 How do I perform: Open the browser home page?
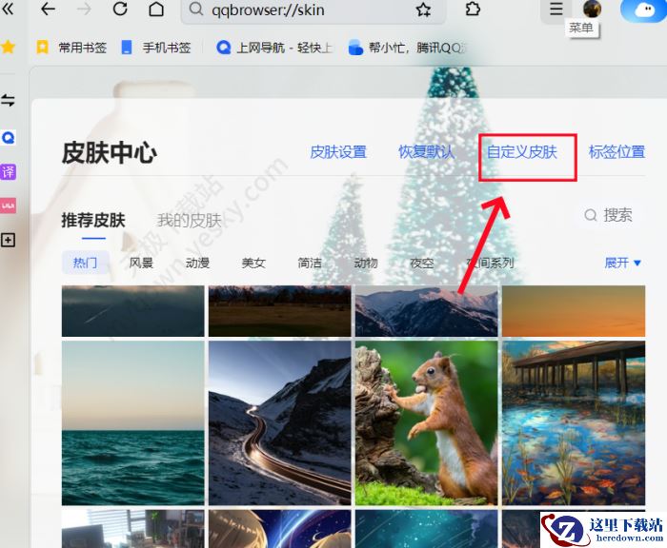[x=156, y=9]
